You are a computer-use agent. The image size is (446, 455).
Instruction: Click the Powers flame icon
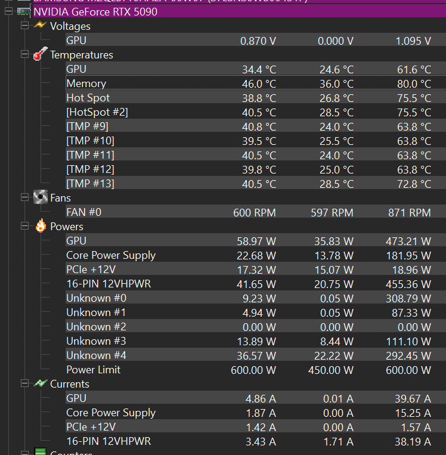click(41, 226)
